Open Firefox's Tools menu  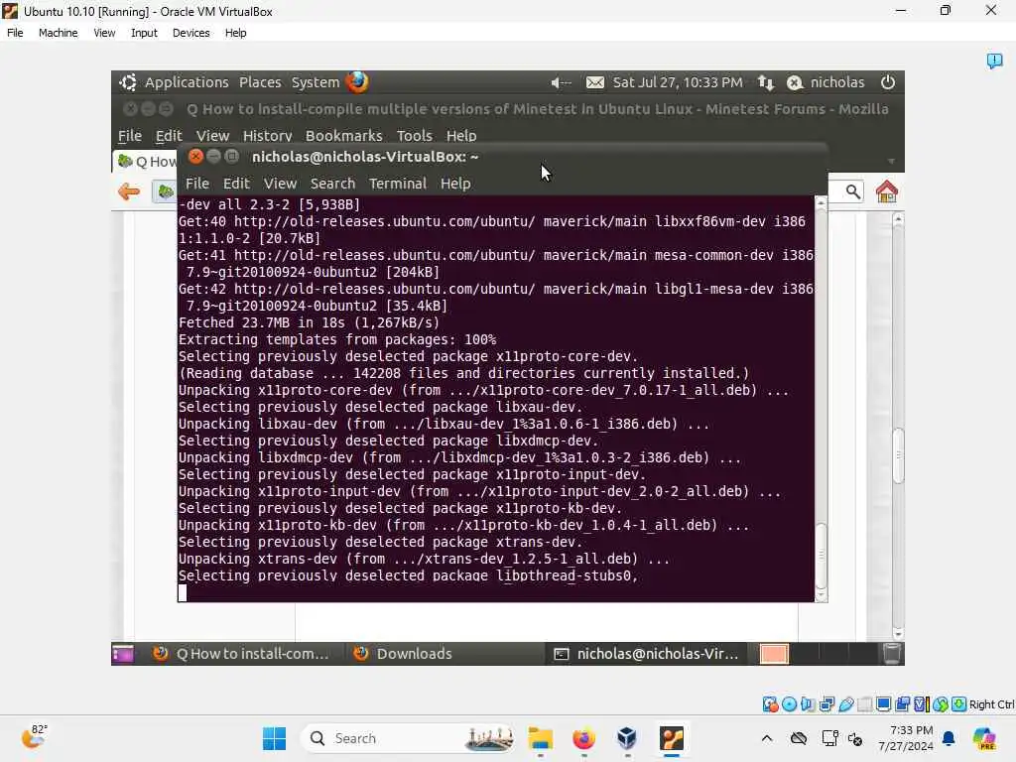pyautogui.click(x=414, y=135)
